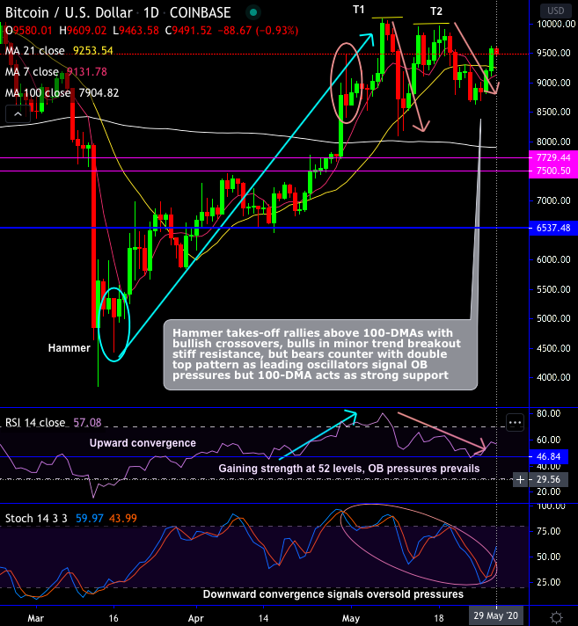Click the MA 100 value 7904.82
This screenshot has width=578, height=626.
[99, 93]
